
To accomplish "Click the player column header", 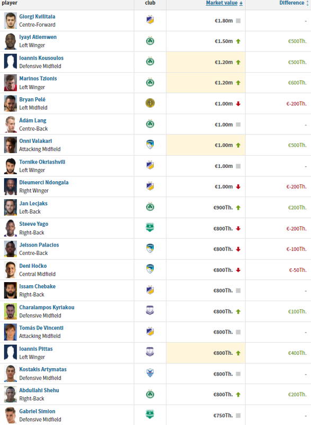I will click(10, 3).
